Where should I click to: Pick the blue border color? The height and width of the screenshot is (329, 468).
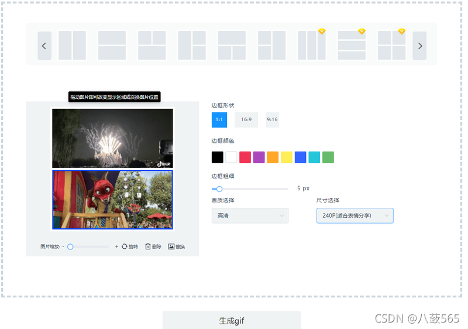(300, 157)
